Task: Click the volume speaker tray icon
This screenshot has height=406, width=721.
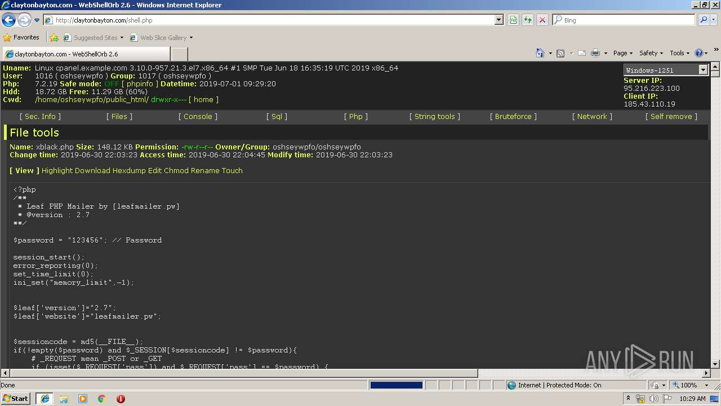Action: pyautogui.click(x=654, y=399)
